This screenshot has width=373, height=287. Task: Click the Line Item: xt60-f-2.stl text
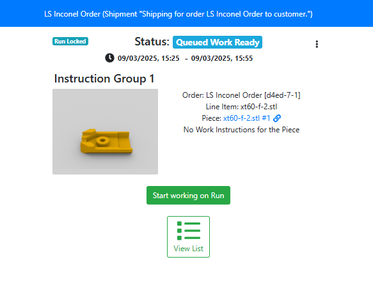pyautogui.click(x=241, y=107)
